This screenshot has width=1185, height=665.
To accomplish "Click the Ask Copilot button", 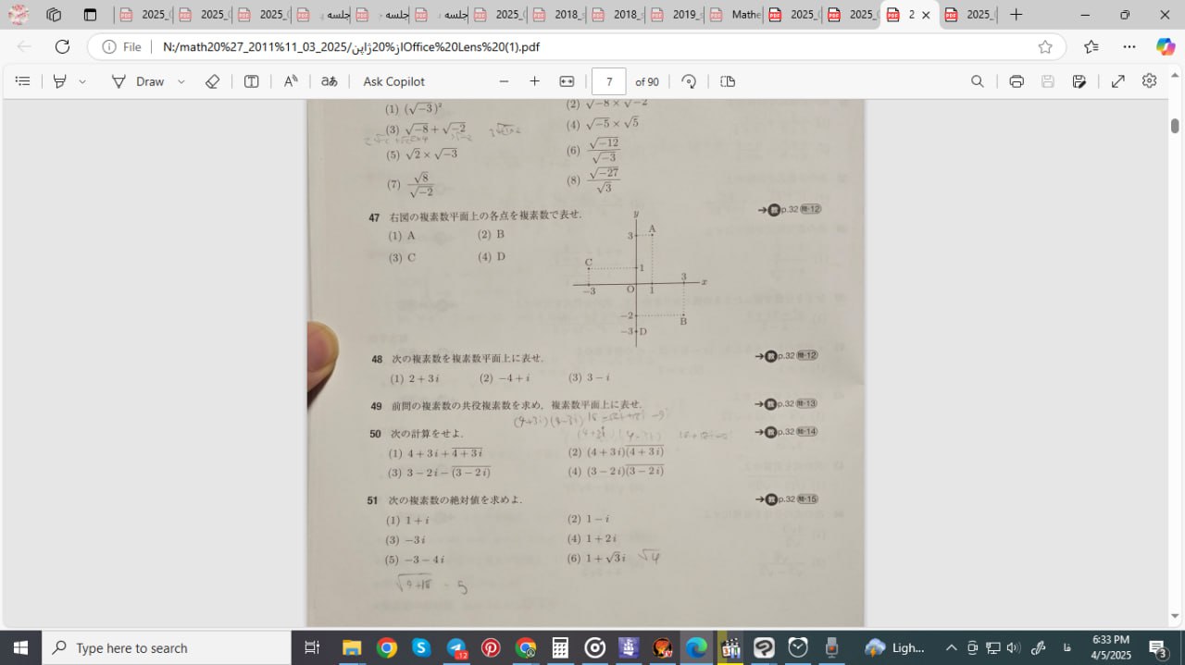I will 393,81.
